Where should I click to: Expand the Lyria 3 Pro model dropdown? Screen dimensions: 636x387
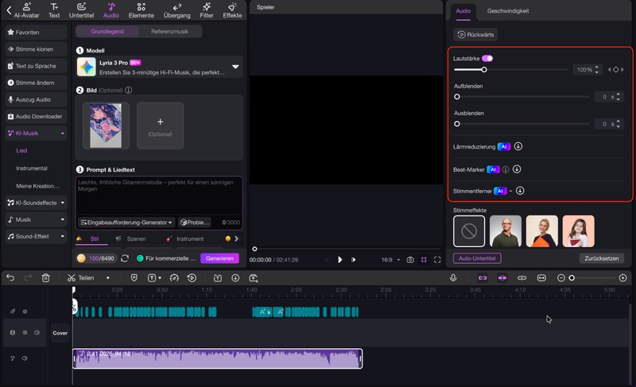235,67
